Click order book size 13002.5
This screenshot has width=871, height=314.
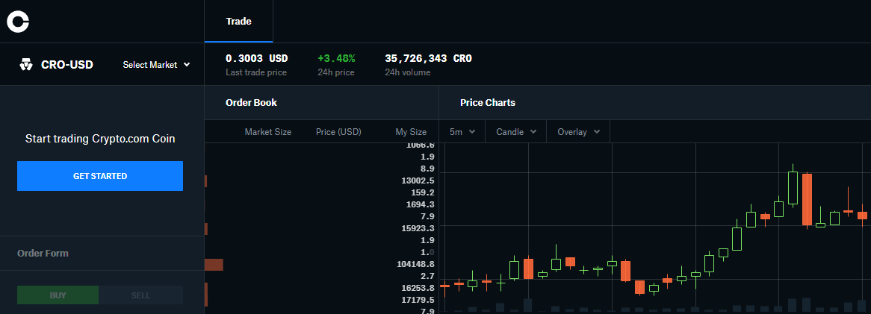click(x=418, y=180)
